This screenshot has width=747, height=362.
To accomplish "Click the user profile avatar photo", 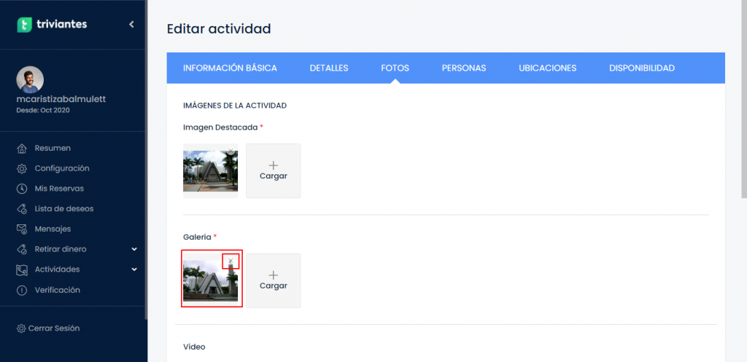I will pyautogui.click(x=30, y=79).
